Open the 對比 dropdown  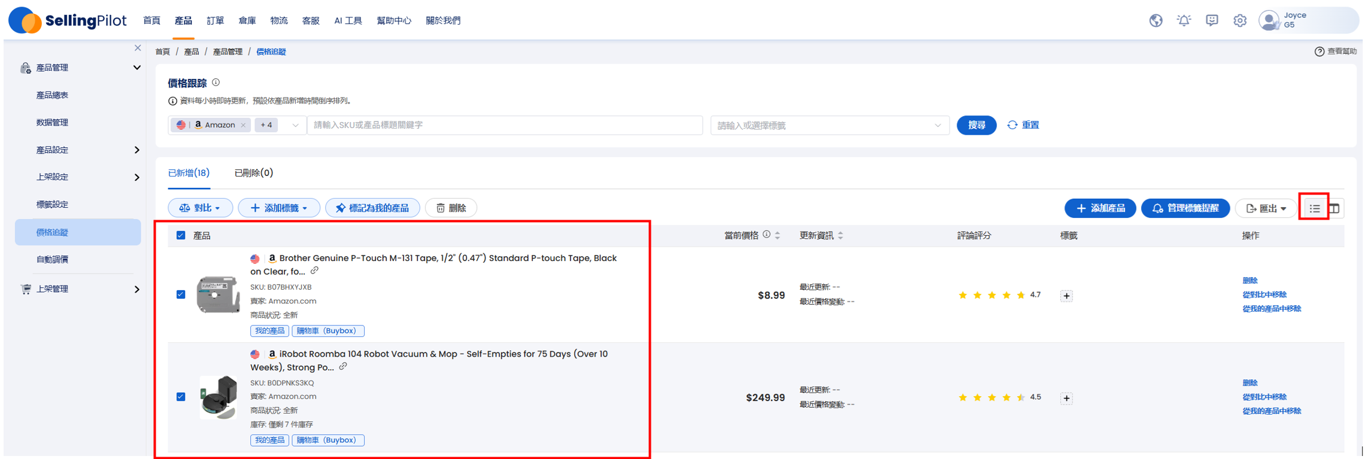200,208
